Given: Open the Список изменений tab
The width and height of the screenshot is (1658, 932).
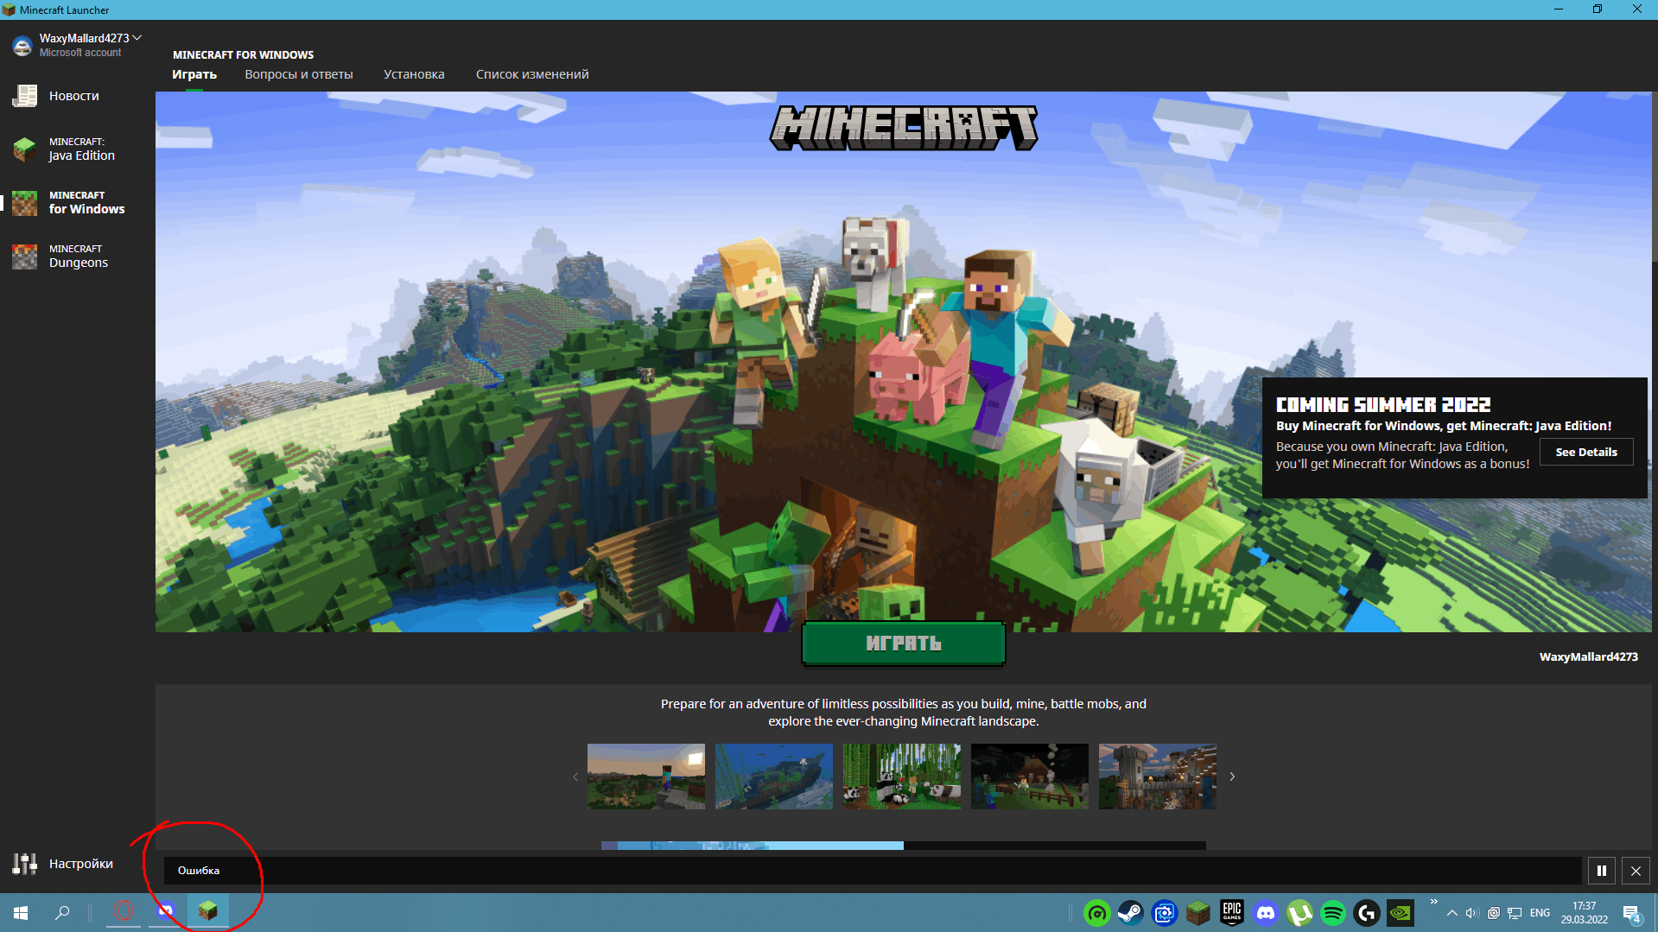Looking at the screenshot, I should (532, 74).
